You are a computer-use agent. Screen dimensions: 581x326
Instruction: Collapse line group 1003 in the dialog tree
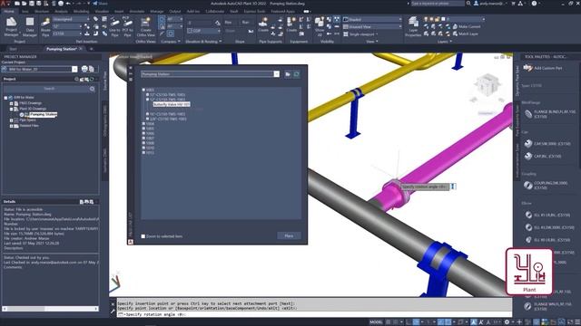[x=143, y=90]
